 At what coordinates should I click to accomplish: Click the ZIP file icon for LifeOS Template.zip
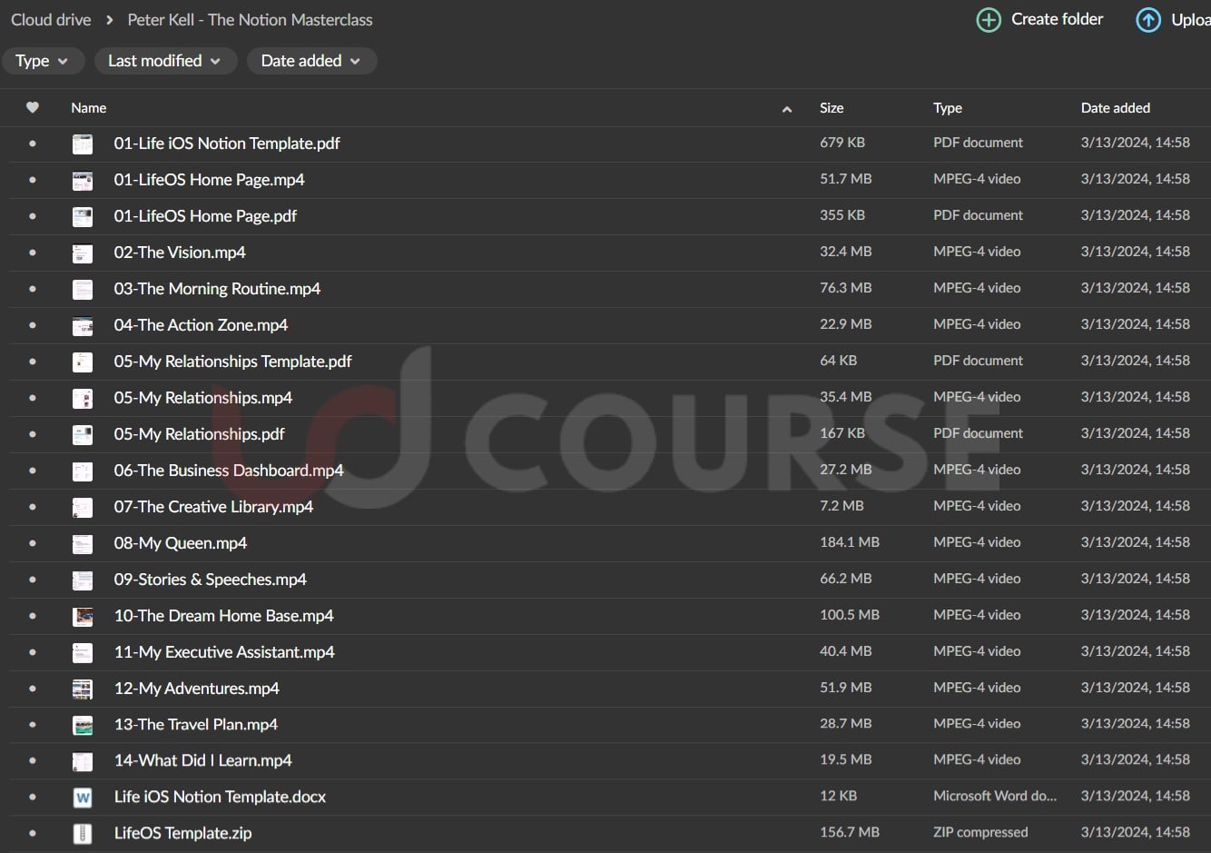click(x=83, y=834)
